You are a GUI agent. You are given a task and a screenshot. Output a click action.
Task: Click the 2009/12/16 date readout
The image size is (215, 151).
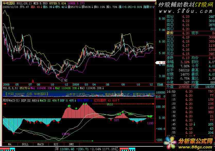pyautogui.click(x=10, y=7)
